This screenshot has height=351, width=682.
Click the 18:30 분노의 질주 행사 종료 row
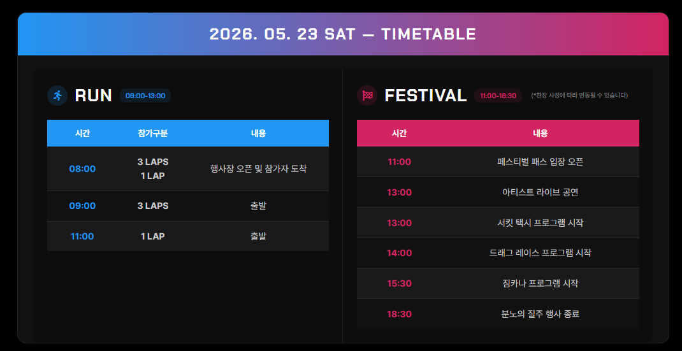click(498, 313)
